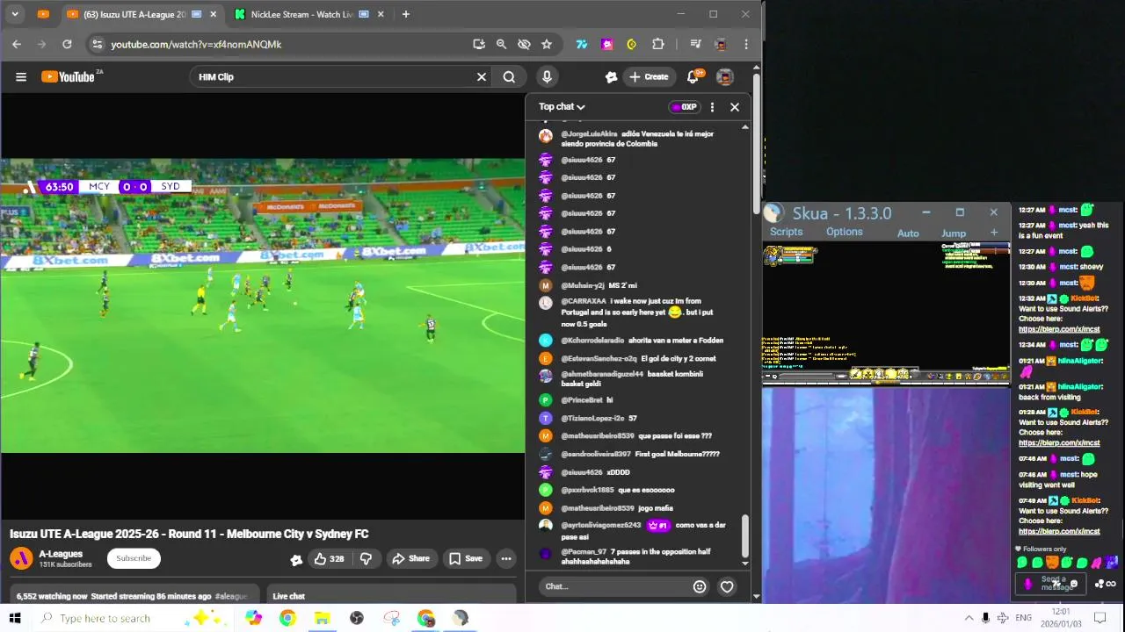This screenshot has height=632, width=1125.
Task: Close the live chat panel
Action: pyautogui.click(x=735, y=107)
